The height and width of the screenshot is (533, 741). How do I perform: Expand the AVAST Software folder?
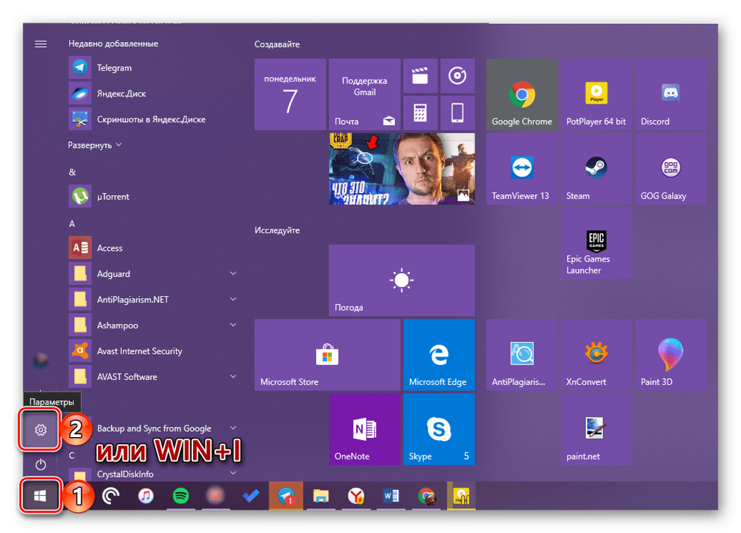point(233,377)
